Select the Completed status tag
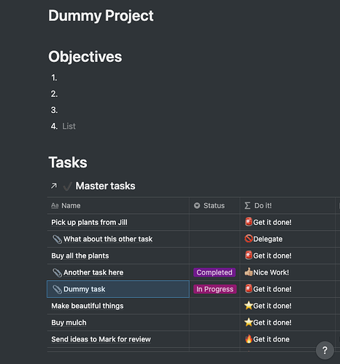Viewport: 340px width, 364px height. coord(215,272)
